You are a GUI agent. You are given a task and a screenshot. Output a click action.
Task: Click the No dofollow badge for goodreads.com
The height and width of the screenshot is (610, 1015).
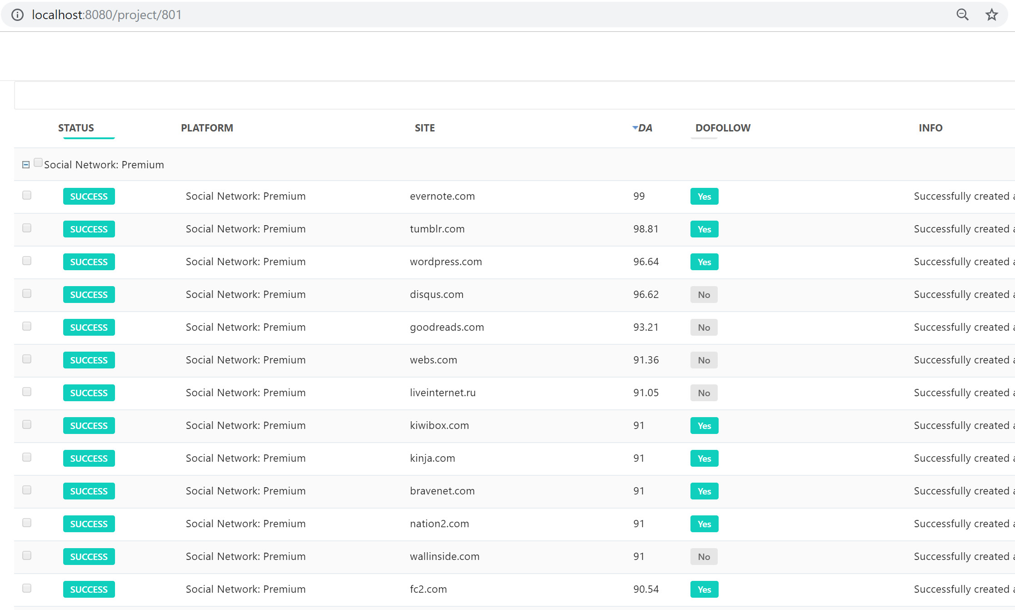tap(704, 328)
